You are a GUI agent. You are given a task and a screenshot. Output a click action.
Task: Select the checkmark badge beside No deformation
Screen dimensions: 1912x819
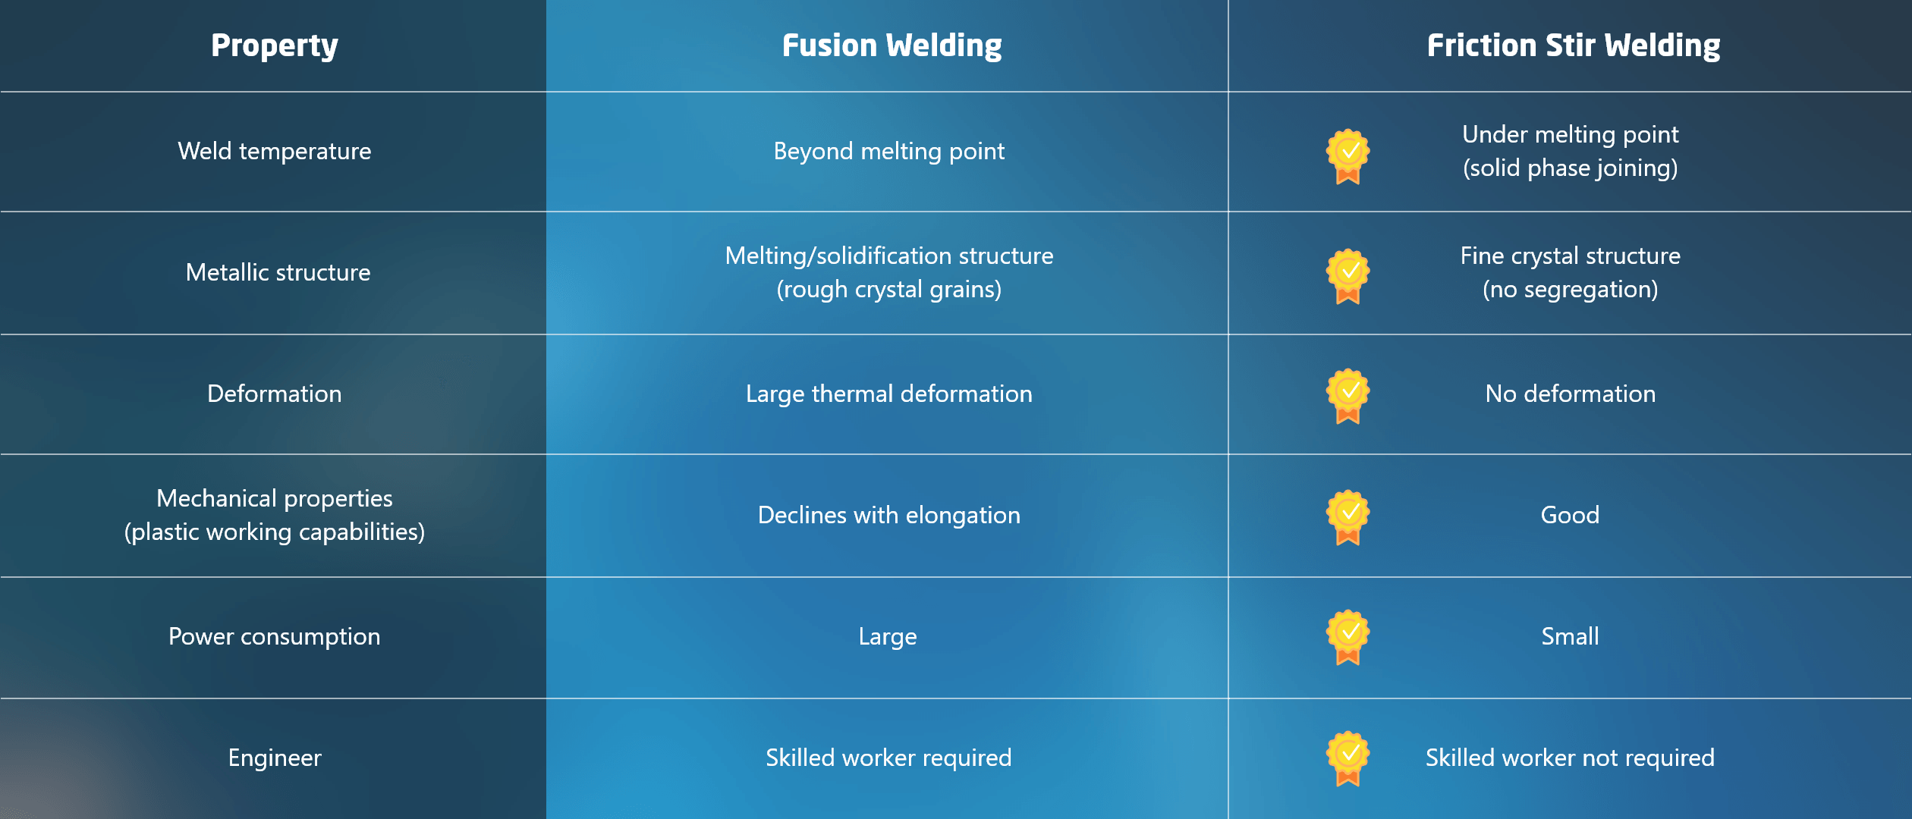1348,396
